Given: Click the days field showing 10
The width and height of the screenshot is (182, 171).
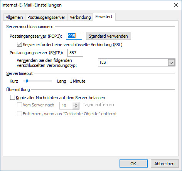Looking at the screenshot, I should [66, 106].
